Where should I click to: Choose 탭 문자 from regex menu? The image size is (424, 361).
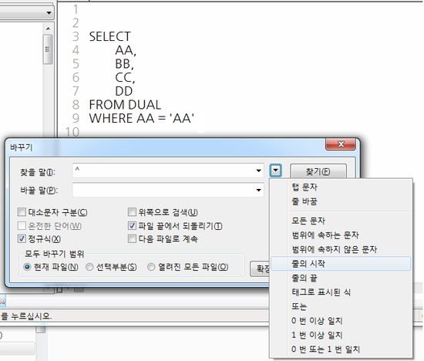pyautogui.click(x=341, y=187)
